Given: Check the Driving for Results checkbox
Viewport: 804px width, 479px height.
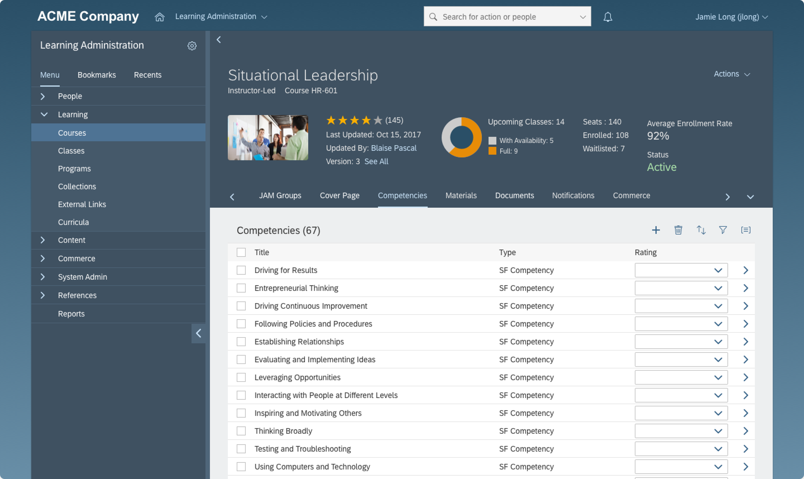Looking at the screenshot, I should (241, 270).
